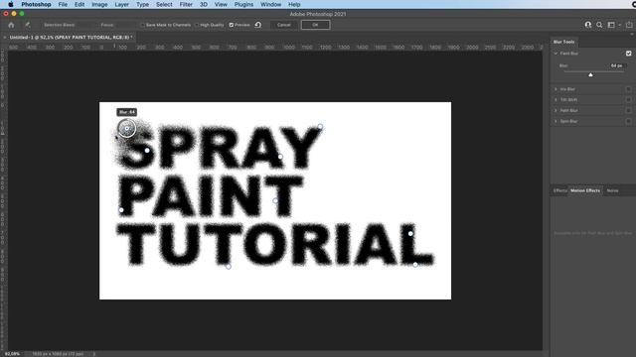Switch to the Motion Effects tab
636x357 pixels.
pyautogui.click(x=585, y=190)
